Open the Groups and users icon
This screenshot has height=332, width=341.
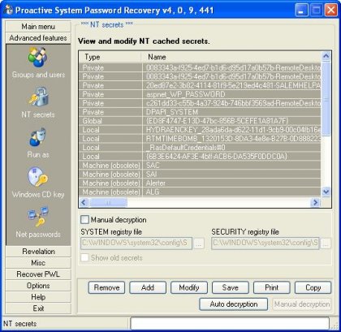[x=37, y=57]
